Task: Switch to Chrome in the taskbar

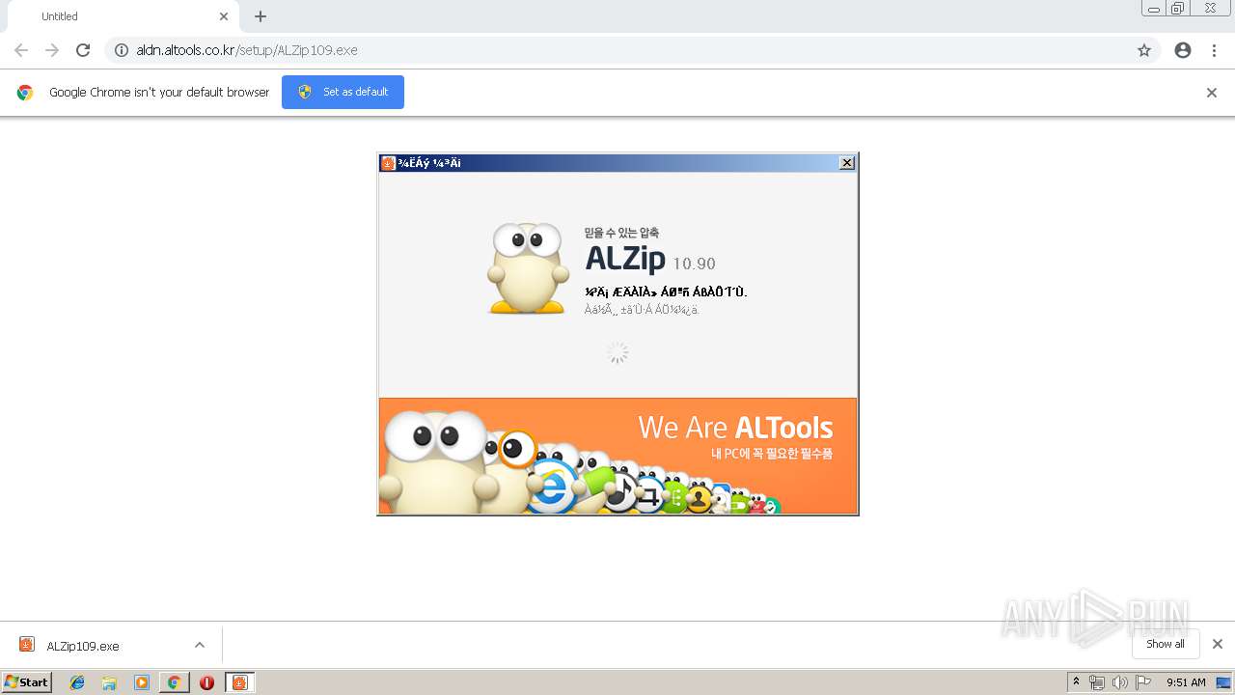Action: [174, 682]
